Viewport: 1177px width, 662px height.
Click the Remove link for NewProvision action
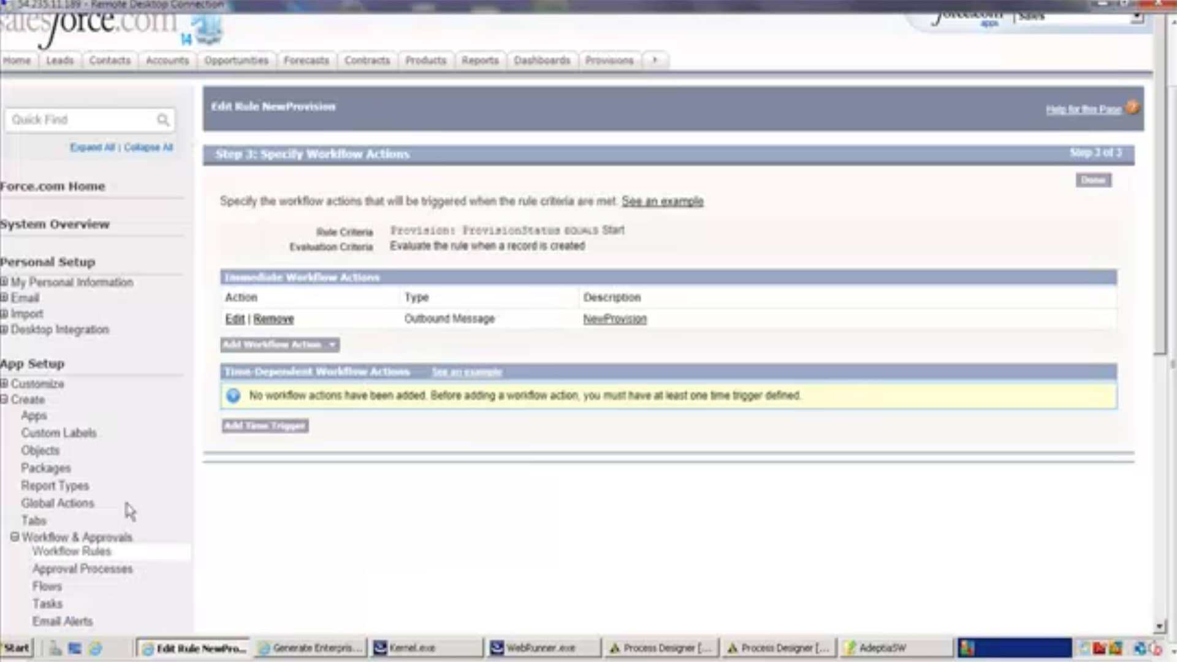(x=273, y=319)
